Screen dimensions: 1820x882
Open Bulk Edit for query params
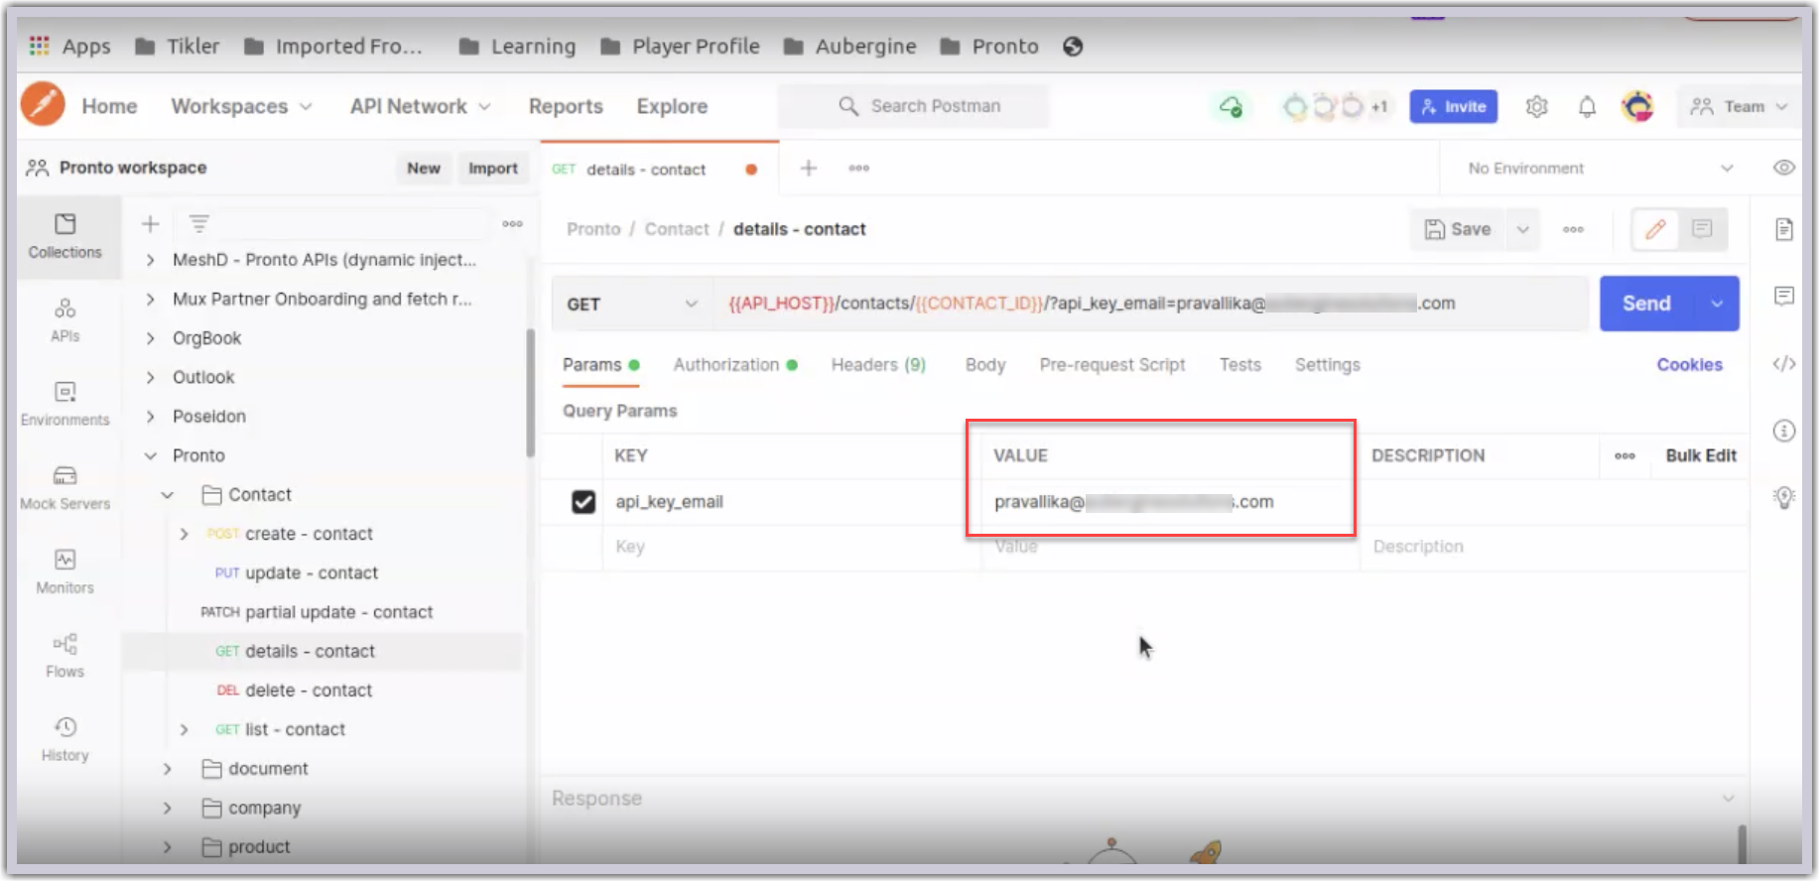pos(1701,455)
